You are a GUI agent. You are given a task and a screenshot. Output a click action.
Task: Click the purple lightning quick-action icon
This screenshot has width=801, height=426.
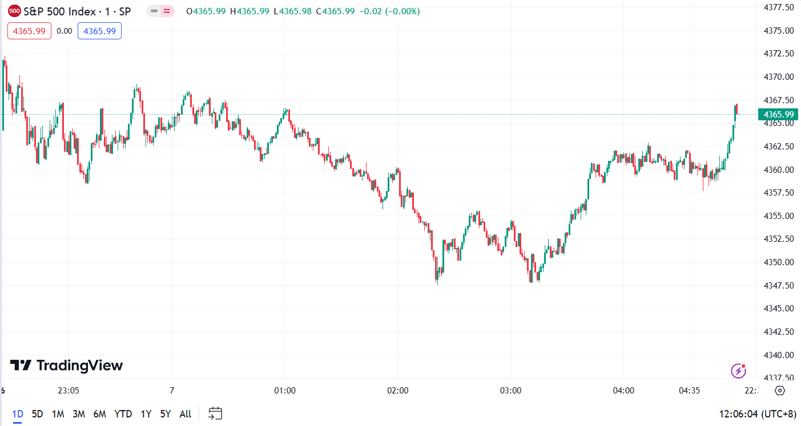point(740,371)
